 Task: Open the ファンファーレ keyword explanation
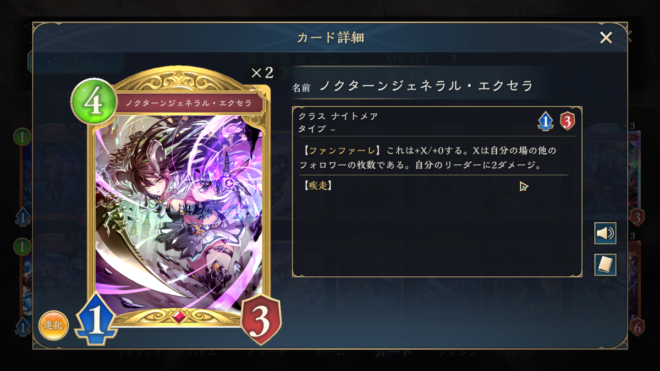click(x=342, y=150)
